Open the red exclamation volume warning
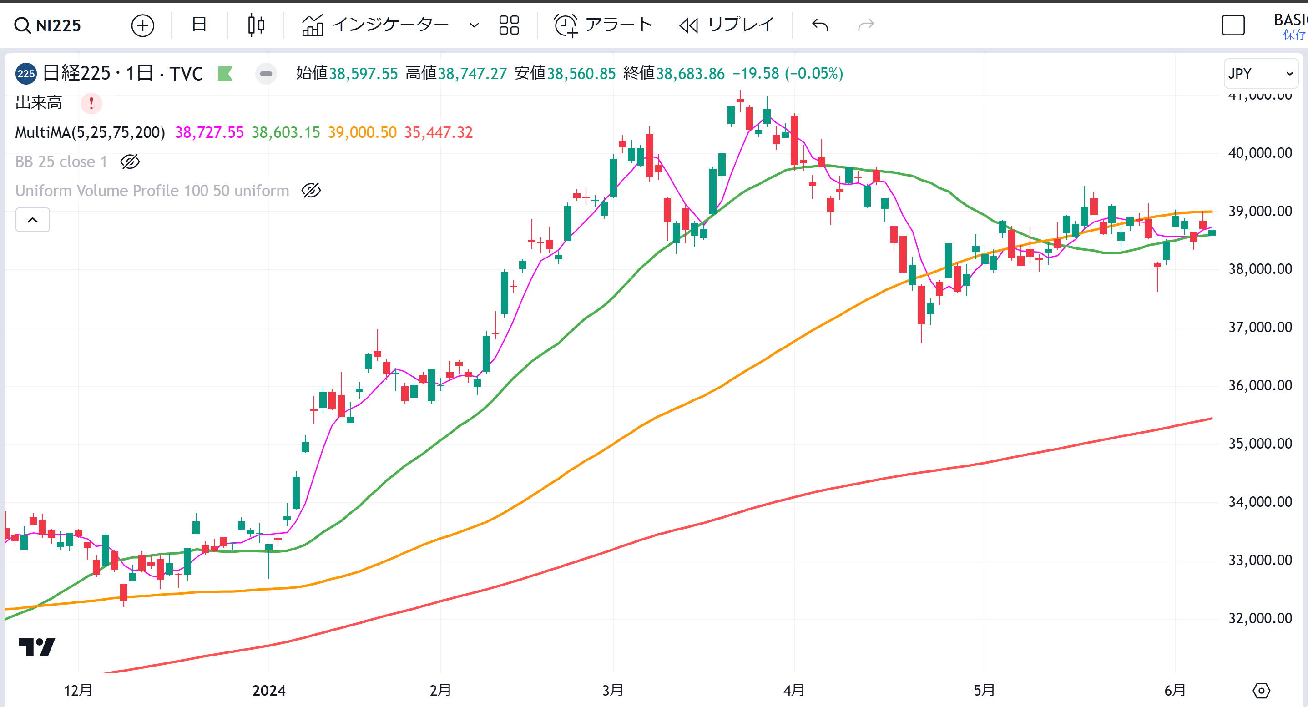 coord(91,103)
